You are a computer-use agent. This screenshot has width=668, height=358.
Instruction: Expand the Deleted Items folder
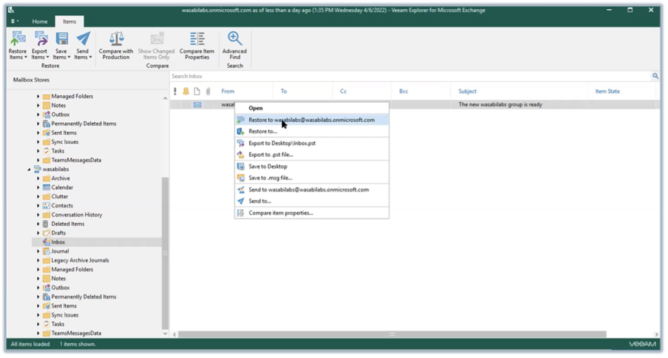tap(38, 224)
